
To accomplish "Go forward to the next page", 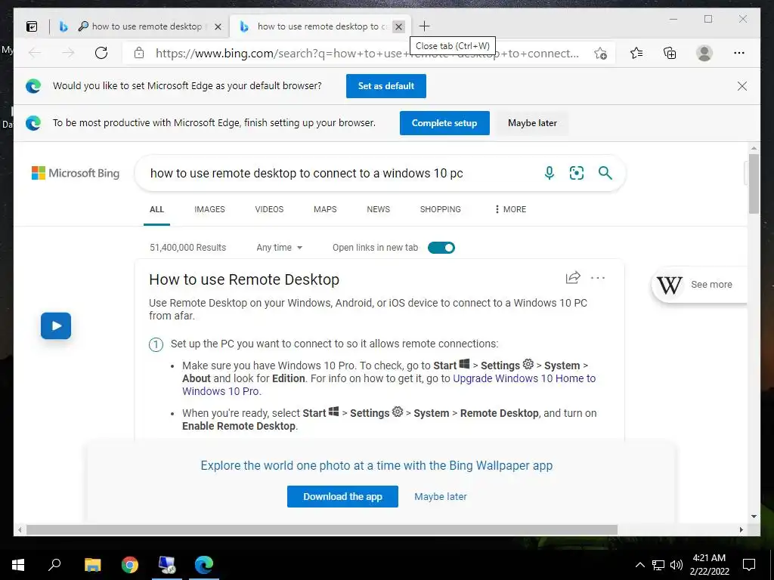I will (x=68, y=53).
